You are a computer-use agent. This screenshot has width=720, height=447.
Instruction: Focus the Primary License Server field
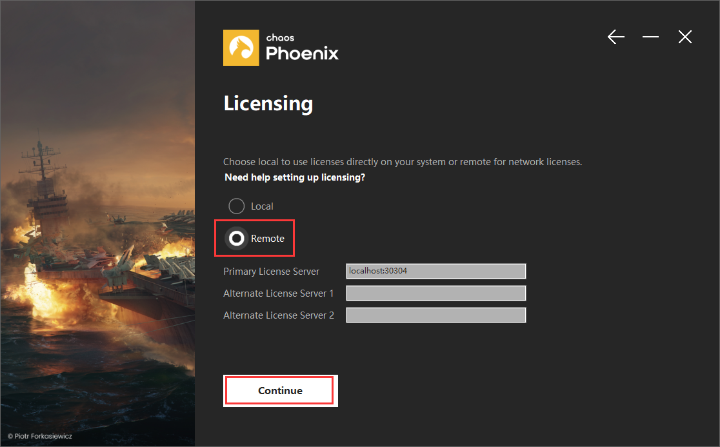pos(435,271)
